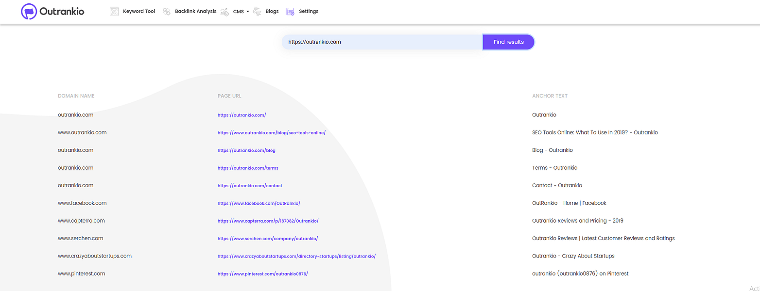Open the crazyaboutstartups listing link
This screenshot has height=291, width=760.
click(296, 256)
